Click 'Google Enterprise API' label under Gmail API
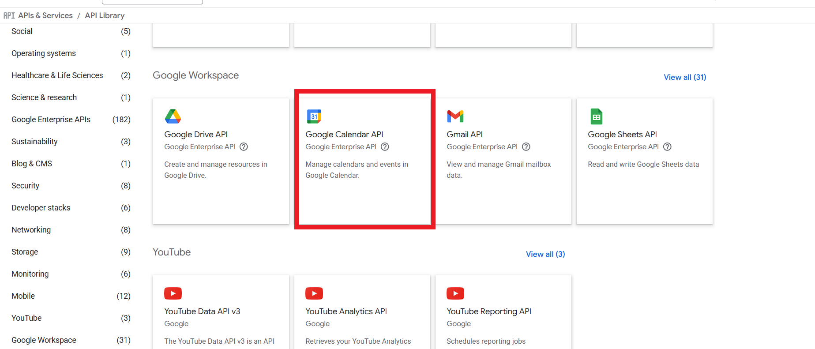The height and width of the screenshot is (349, 815). click(482, 147)
